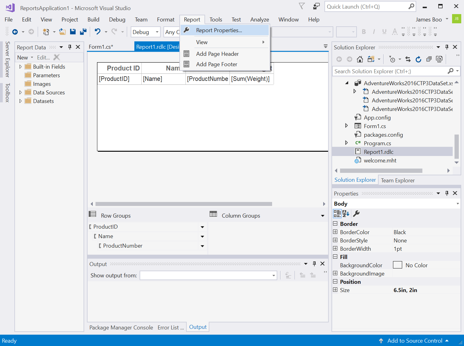Click the Save All toolbar icon

coord(83,32)
